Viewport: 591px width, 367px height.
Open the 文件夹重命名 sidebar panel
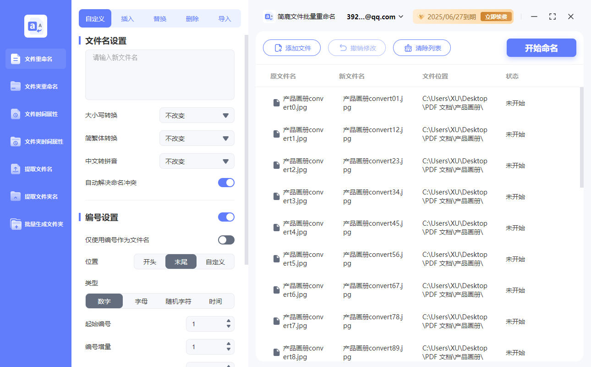(35, 86)
